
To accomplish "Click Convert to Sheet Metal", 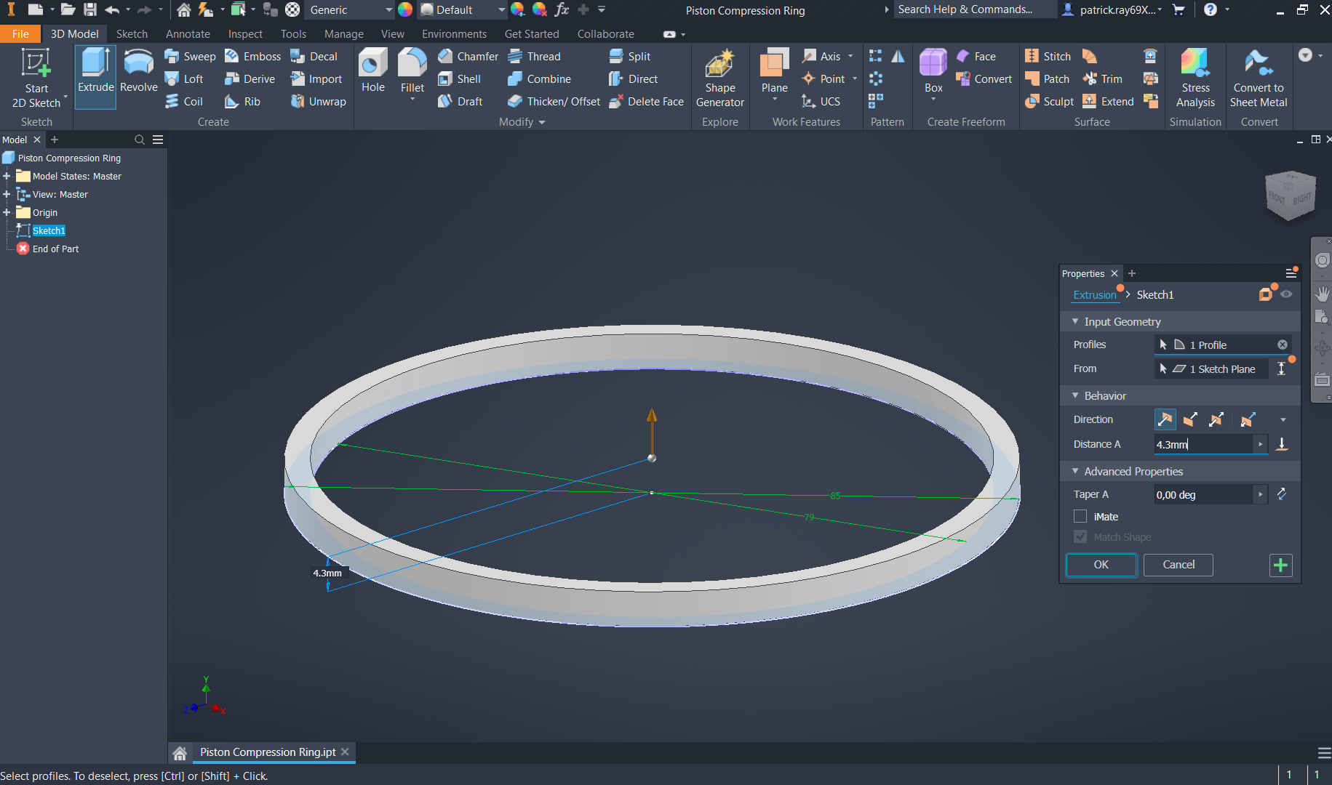I will pos(1259,76).
